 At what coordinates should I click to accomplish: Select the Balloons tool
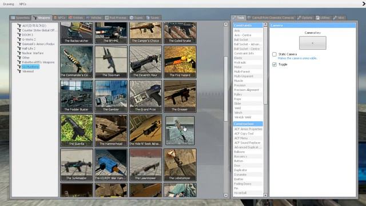point(248,152)
